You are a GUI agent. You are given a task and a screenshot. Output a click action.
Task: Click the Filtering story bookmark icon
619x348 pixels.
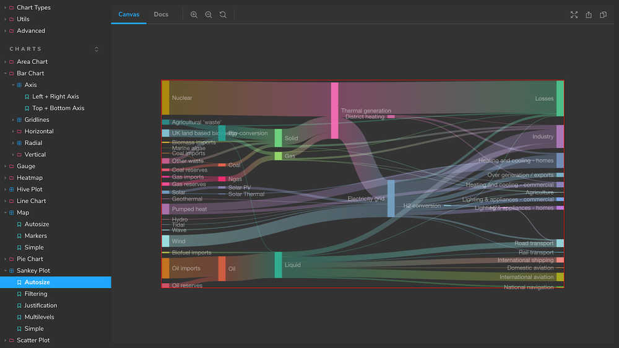pyautogui.click(x=19, y=294)
